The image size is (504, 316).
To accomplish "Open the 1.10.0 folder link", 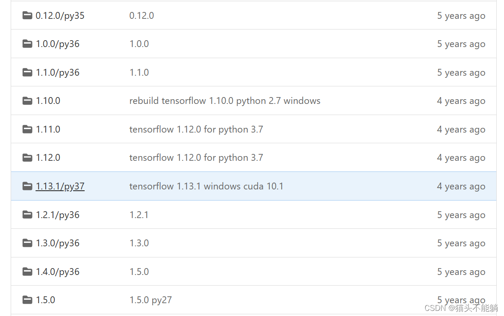I will pos(48,100).
